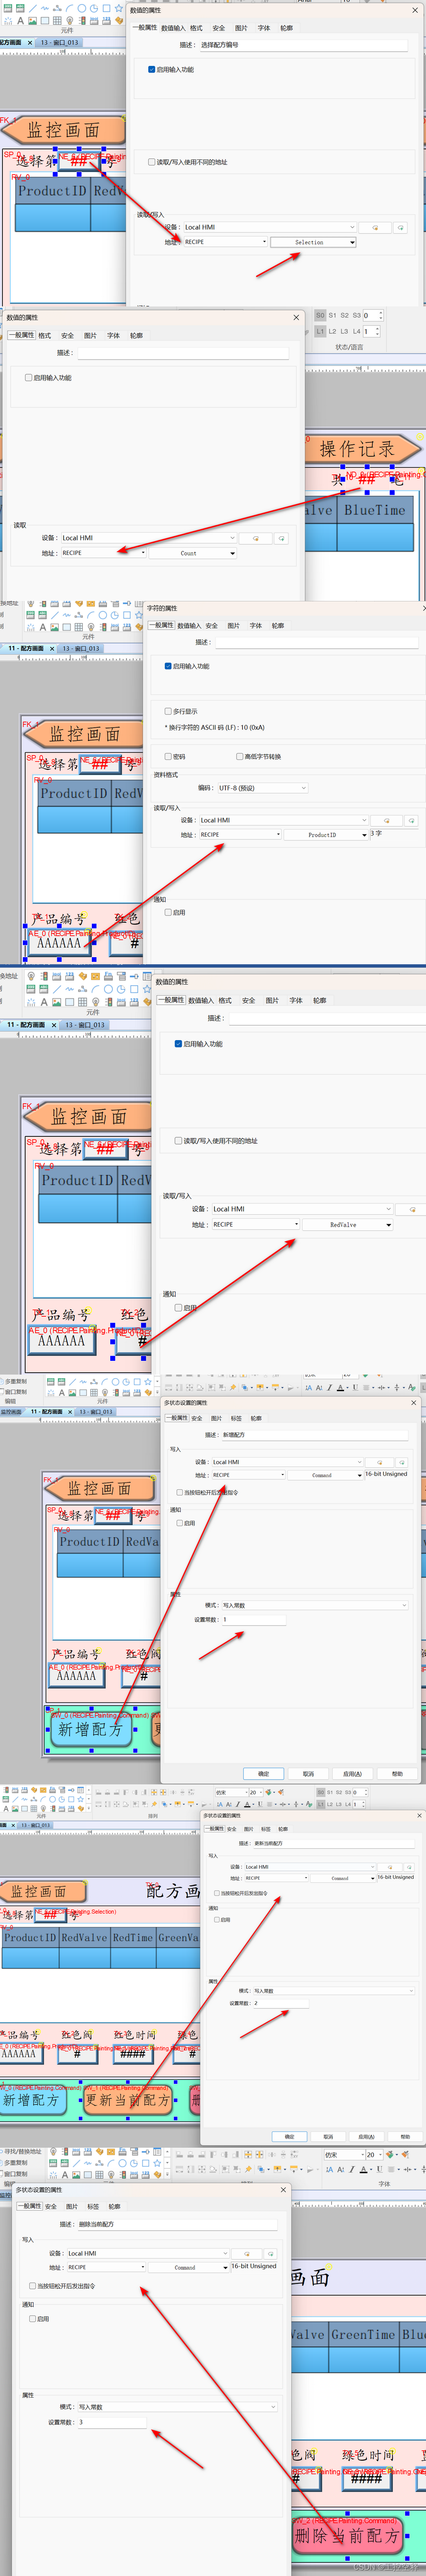This screenshot has width=426, height=2576.
Task: Click first address icon beside Local HMI in 字符的属性 dialog
Action: coord(386,820)
